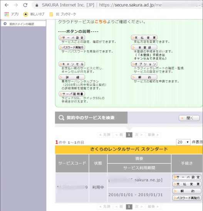203x211 pixels.
Task: Click the 解約 legend button
Action: (x=144, y=77)
